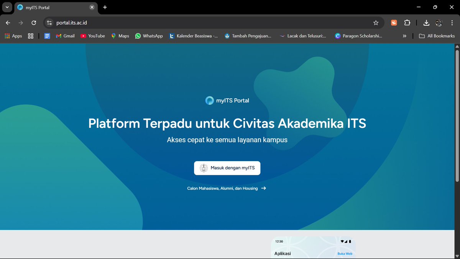The width and height of the screenshot is (460, 259).
Task: Click the scrollbar down arrow
Action: (457, 256)
